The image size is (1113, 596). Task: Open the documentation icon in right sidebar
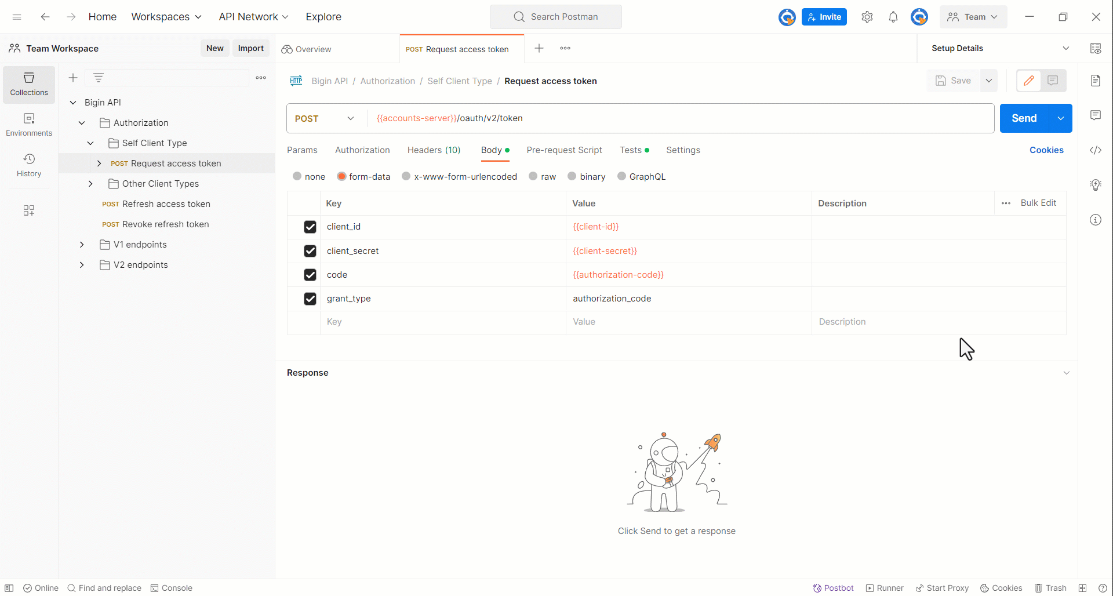coord(1096,81)
